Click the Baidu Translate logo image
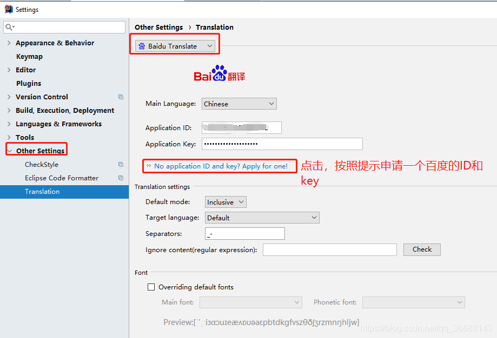497x338 pixels. tap(220, 73)
